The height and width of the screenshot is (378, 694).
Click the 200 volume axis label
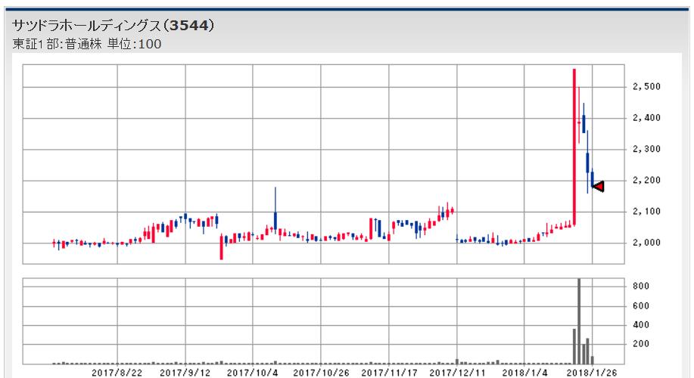641,344
